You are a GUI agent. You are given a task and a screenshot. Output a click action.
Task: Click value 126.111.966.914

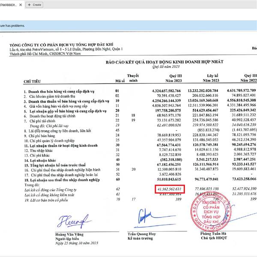tap(205, 164)
